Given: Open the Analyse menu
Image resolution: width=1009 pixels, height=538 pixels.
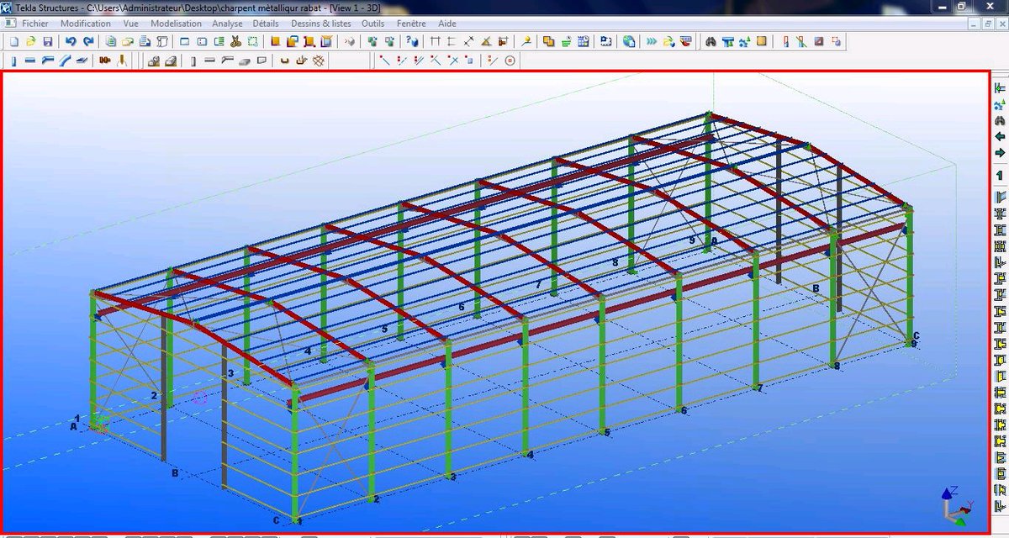Looking at the screenshot, I should [x=227, y=24].
